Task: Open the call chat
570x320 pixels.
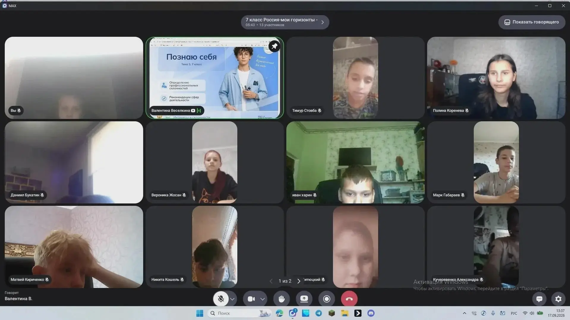Action: click(539, 299)
